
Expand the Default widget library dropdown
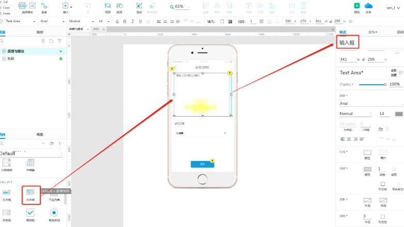pyautogui.click(x=31, y=154)
